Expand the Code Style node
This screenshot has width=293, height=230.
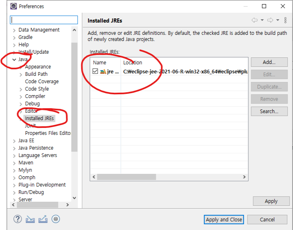coord(21,89)
